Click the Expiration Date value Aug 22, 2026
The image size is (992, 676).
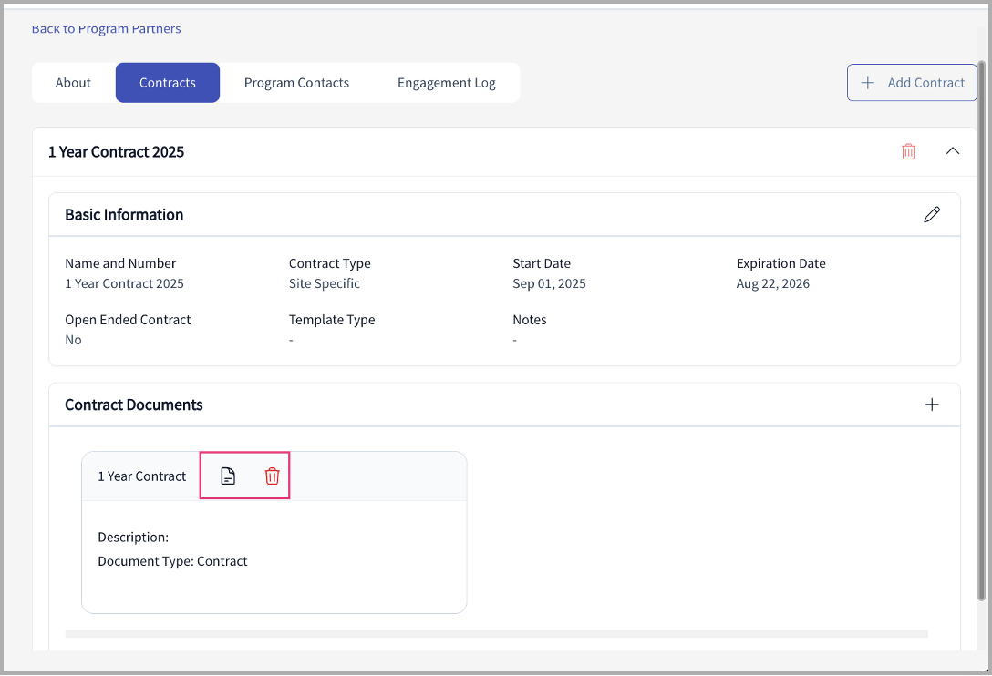(x=772, y=283)
